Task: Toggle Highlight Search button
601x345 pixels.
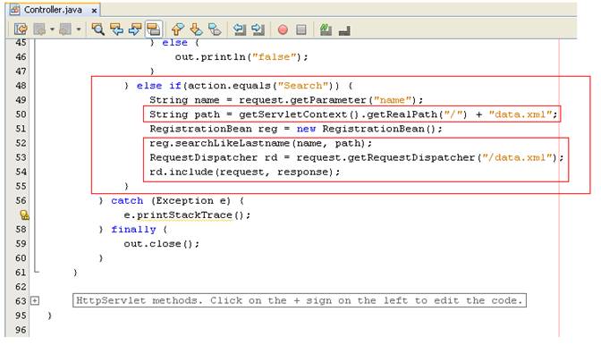Action: (x=154, y=29)
